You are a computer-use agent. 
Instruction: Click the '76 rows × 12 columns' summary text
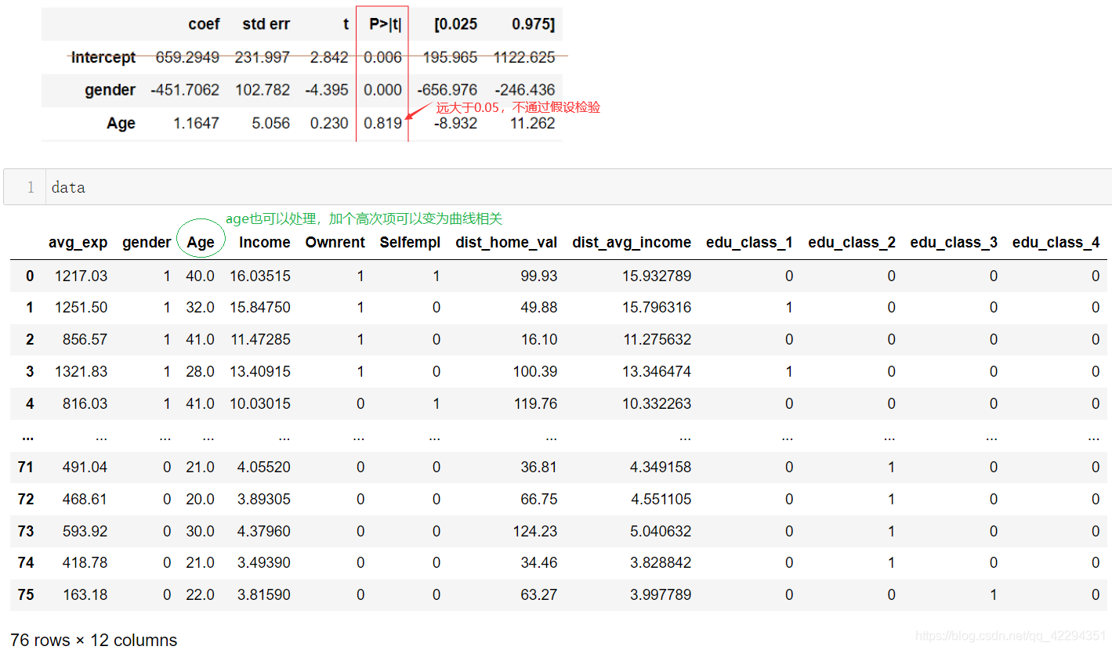point(94,641)
